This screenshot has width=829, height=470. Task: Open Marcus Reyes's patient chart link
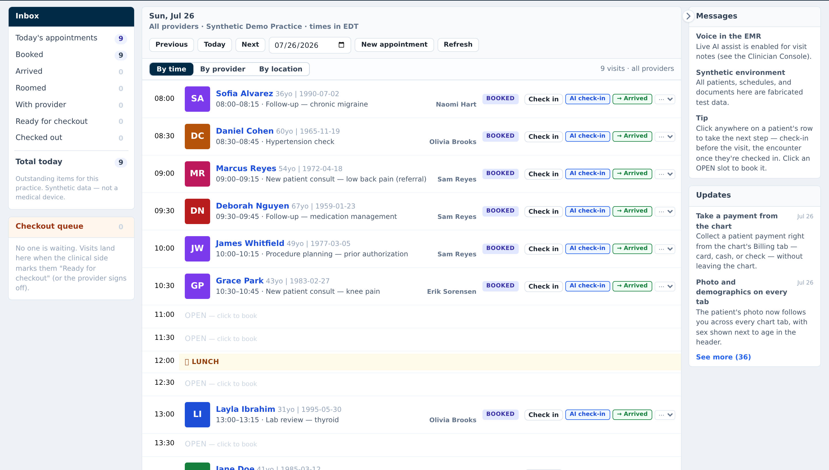click(246, 168)
